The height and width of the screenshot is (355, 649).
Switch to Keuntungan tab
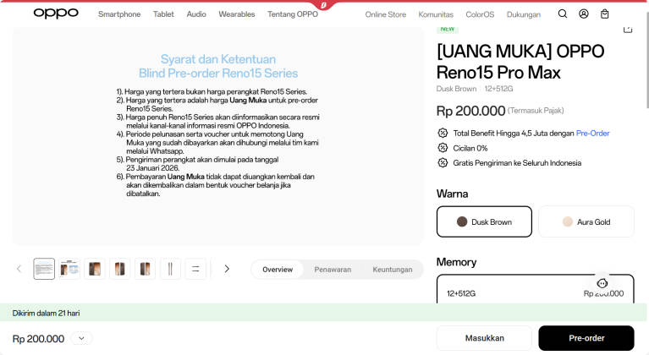(393, 270)
